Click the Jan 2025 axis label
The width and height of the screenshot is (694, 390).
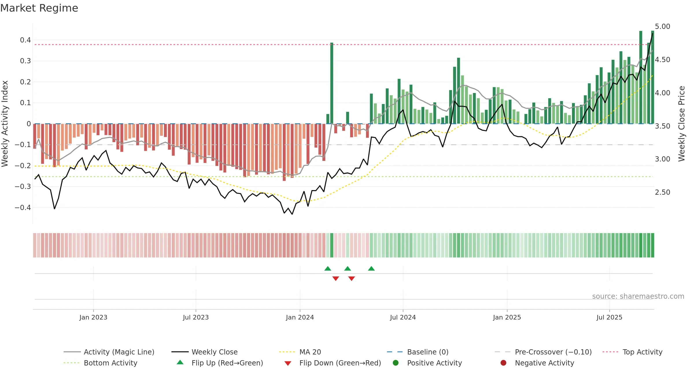point(507,317)
